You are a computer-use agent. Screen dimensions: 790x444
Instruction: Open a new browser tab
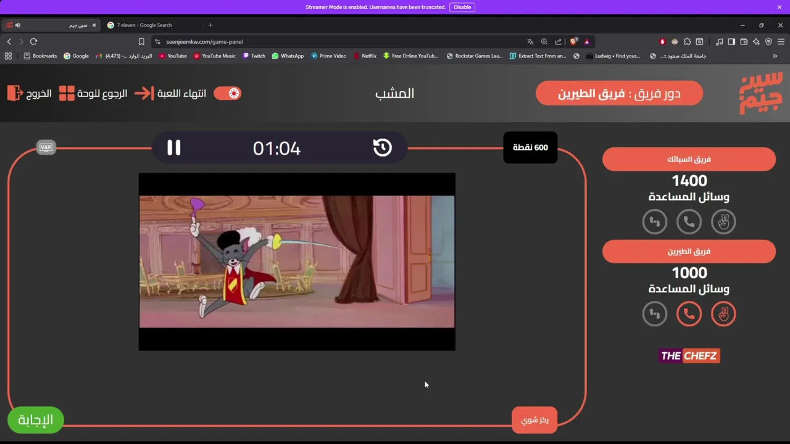coord(210,25)
